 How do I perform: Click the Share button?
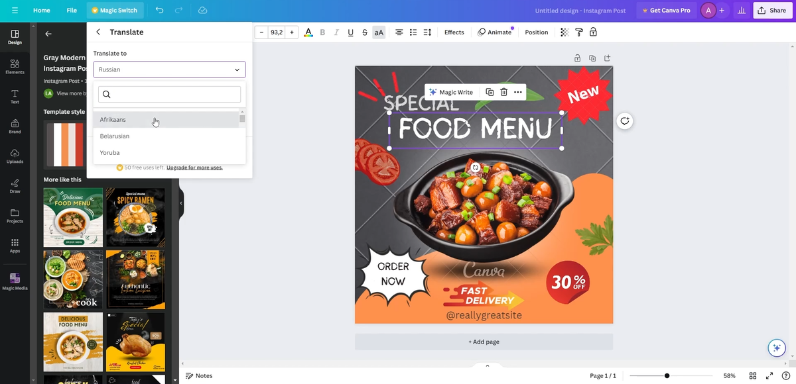tap(771, 11)
